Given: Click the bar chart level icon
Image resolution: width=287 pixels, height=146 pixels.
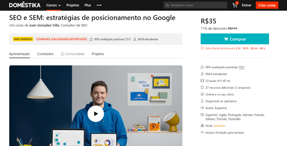Looking at the screenshot, I should tap(202, 125).
